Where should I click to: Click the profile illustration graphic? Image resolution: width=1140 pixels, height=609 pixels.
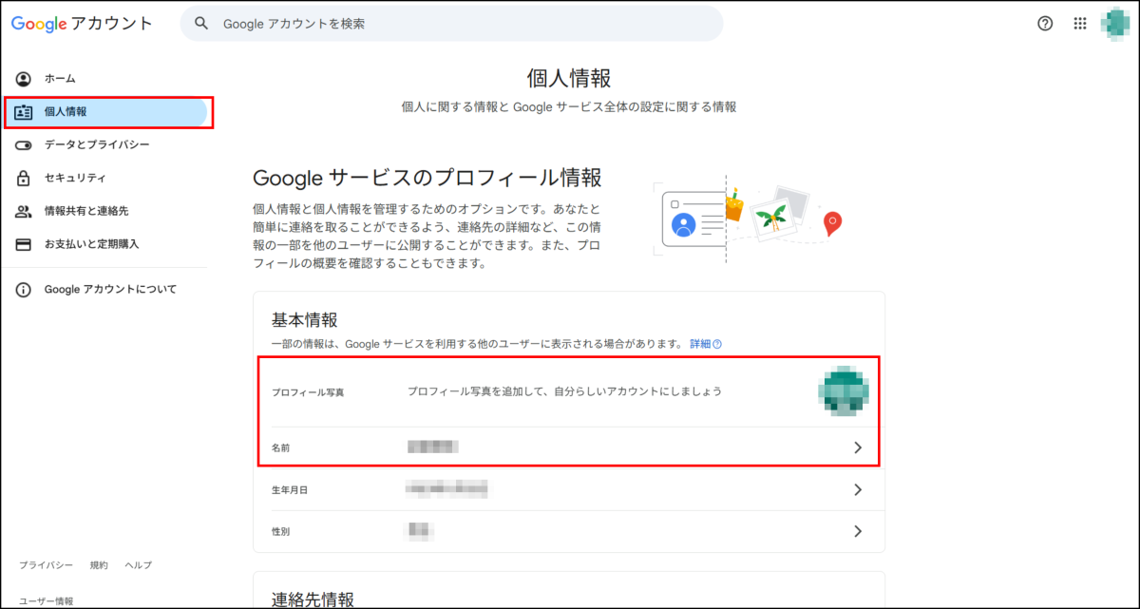tap(748, 221)
